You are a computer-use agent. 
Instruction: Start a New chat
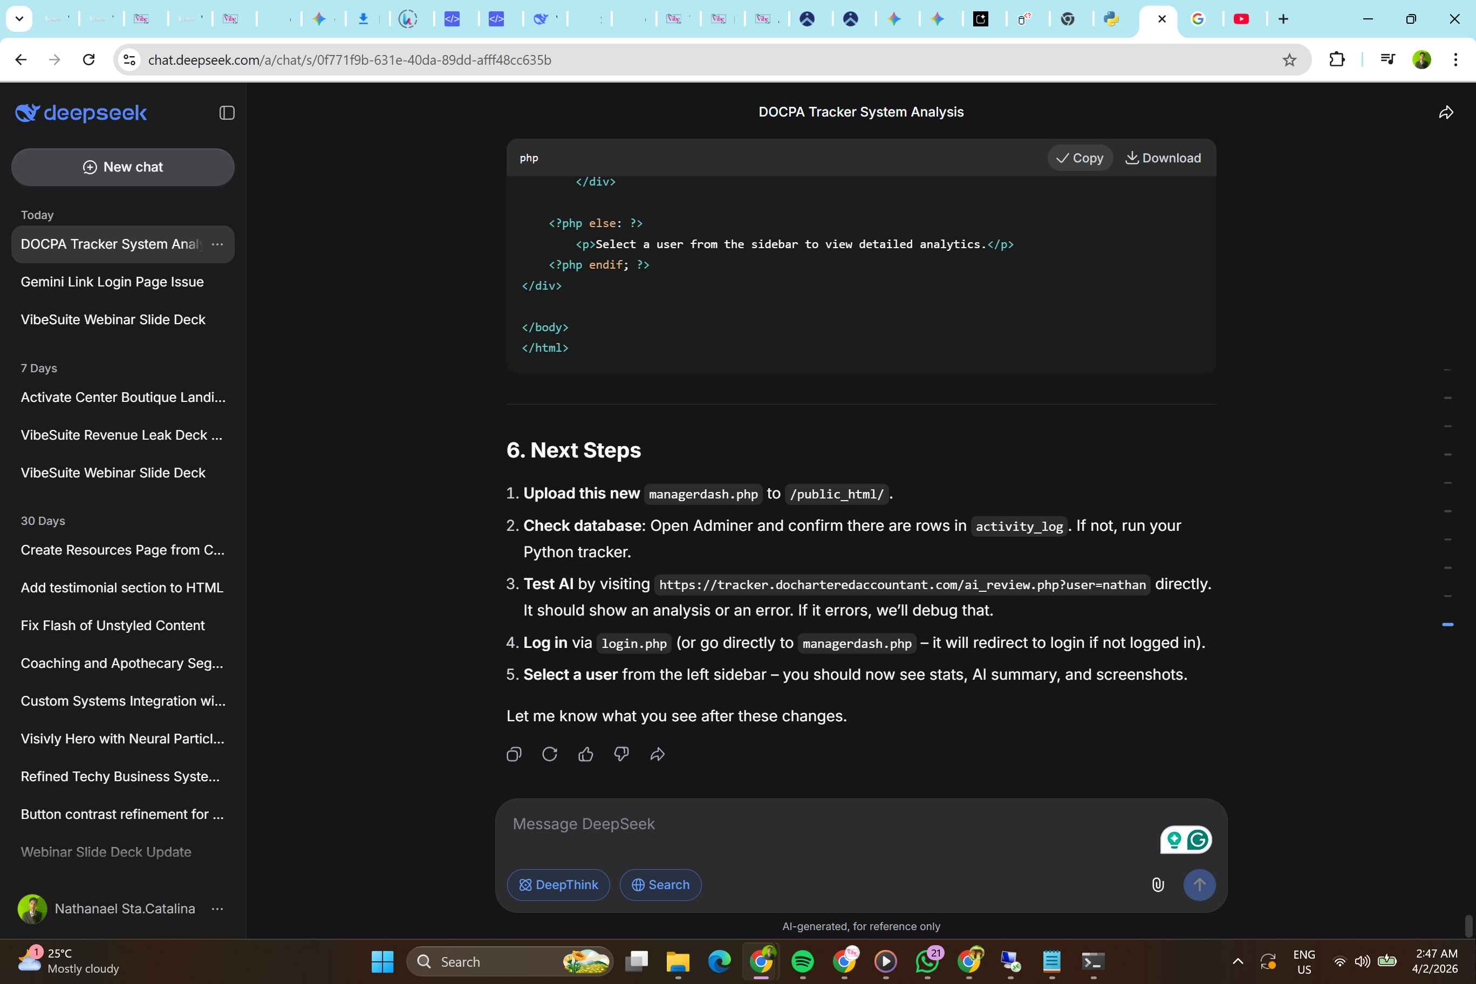coord(123,167)
